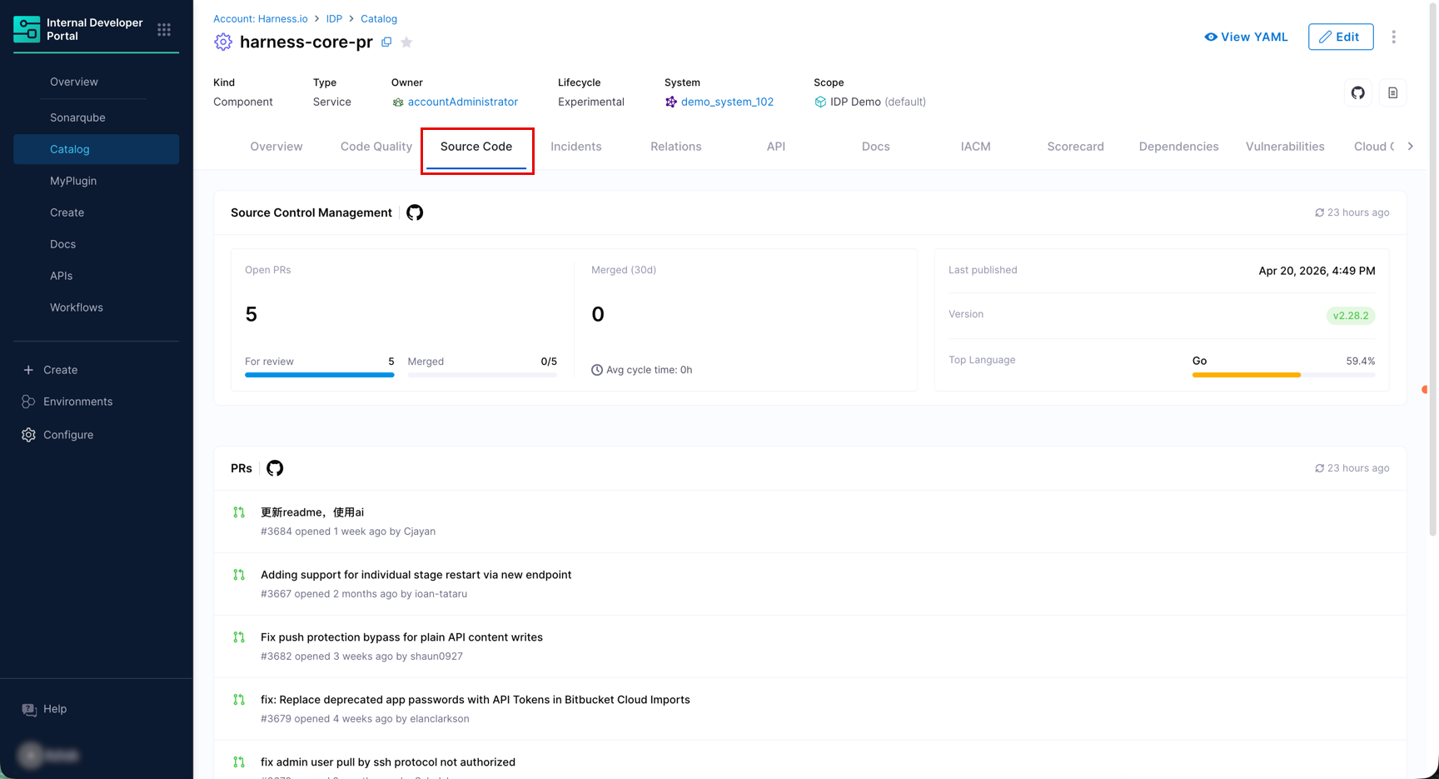Viewport: 1439px width, 779px height.
Task: Open the Dependencies tab
Action: (1179, 147)
